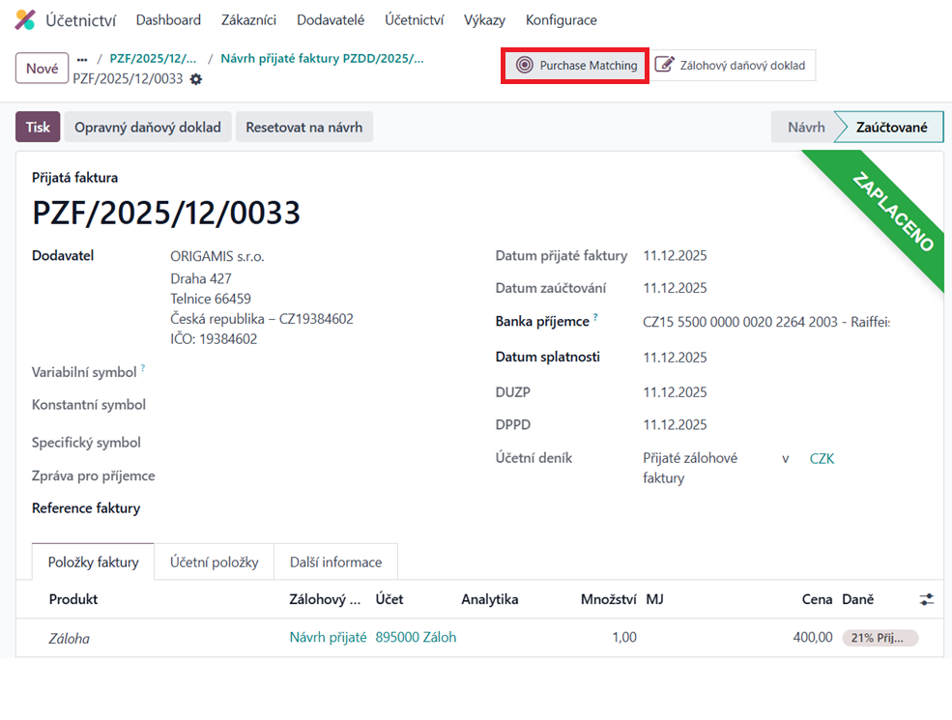The image size is (952, 720).
Task: Switch to the Další informace tab
Action: (335, 562)
